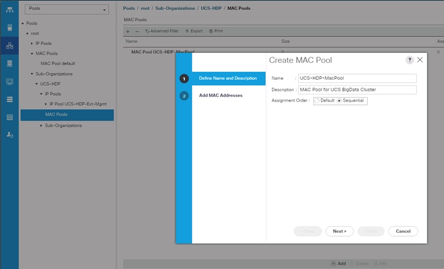Select UCS-HDP in the tree
444x269 pixels.
point(50,84)
